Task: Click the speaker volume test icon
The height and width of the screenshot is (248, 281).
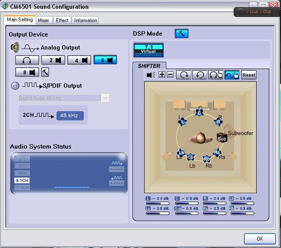Action: (151, 75)
